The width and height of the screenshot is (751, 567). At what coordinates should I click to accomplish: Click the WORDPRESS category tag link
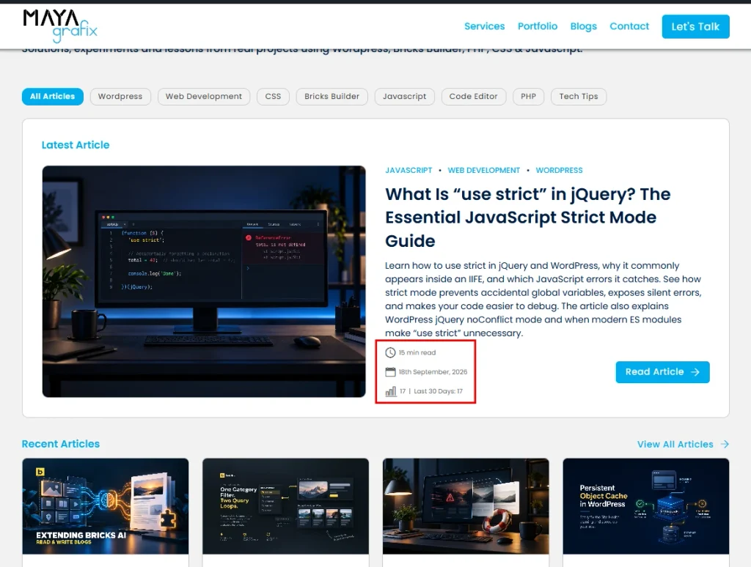click(x=559, y=171)
